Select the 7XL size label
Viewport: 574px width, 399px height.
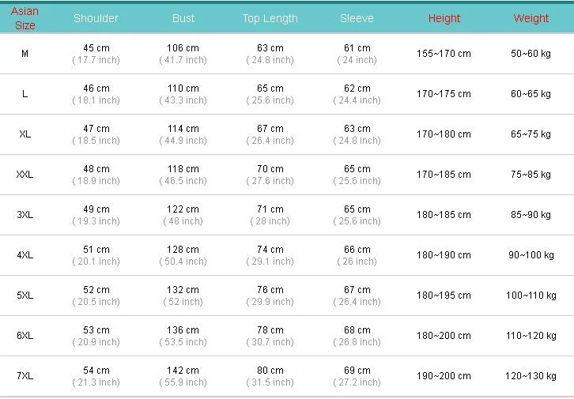pyautogui.click(x=25, y=376)
